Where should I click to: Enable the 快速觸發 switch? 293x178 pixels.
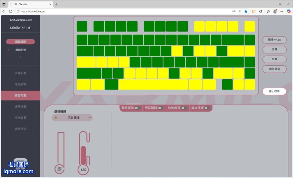184,108
